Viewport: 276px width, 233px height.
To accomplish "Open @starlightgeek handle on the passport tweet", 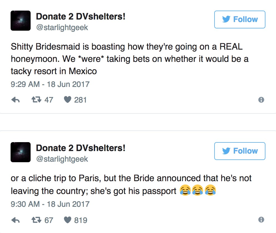I will pos(62,159).
